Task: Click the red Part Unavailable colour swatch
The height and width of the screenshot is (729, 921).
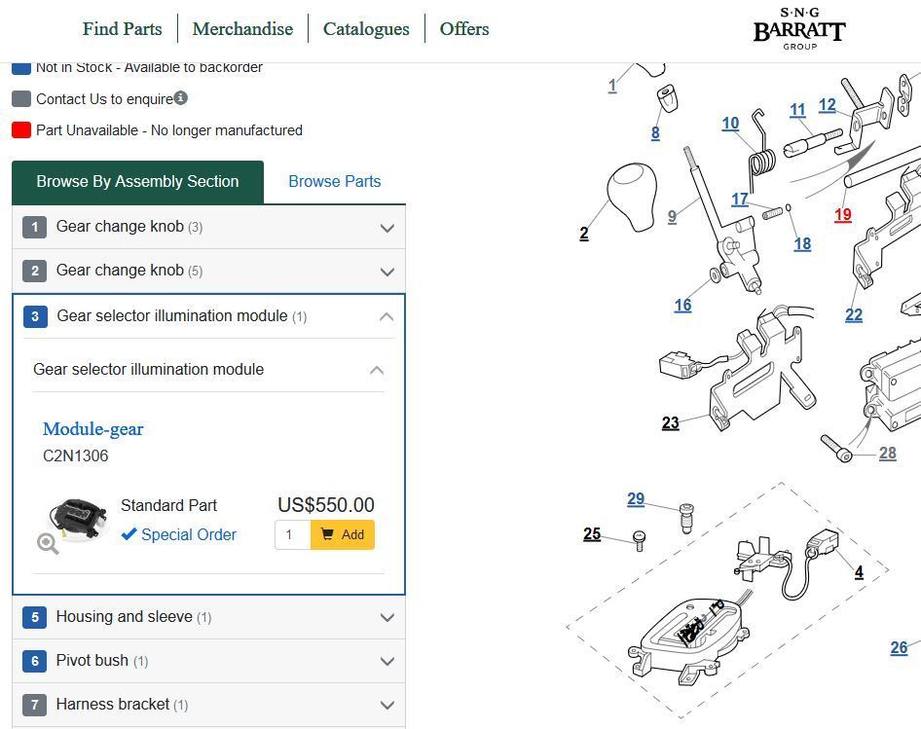Action: coord(21,129)
